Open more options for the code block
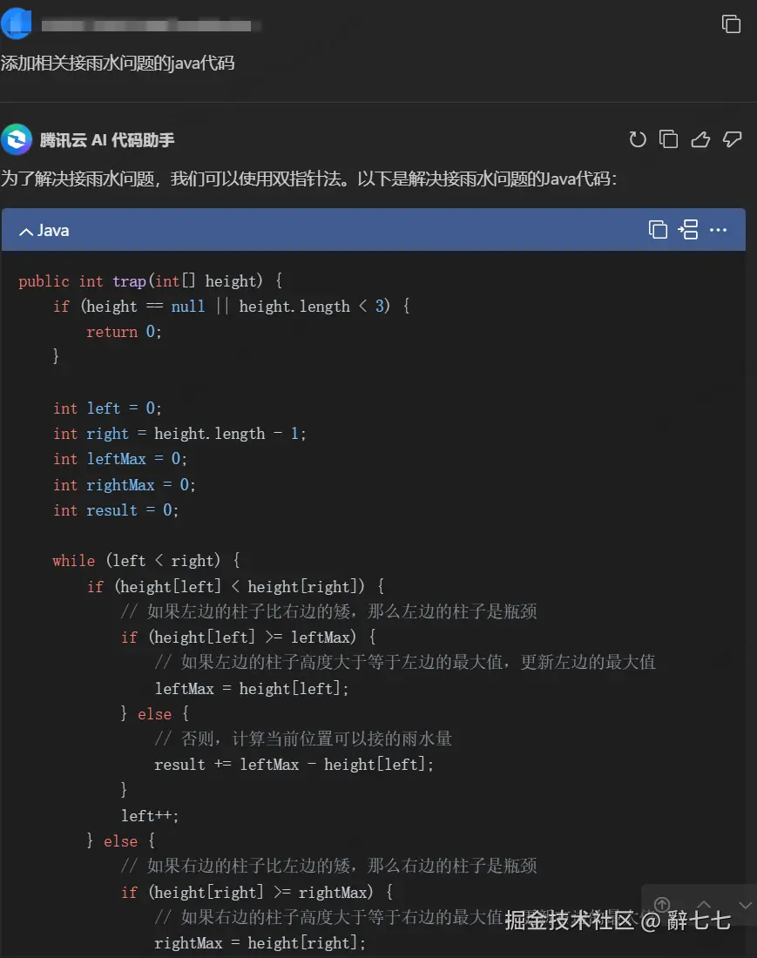 pos(718,230)
